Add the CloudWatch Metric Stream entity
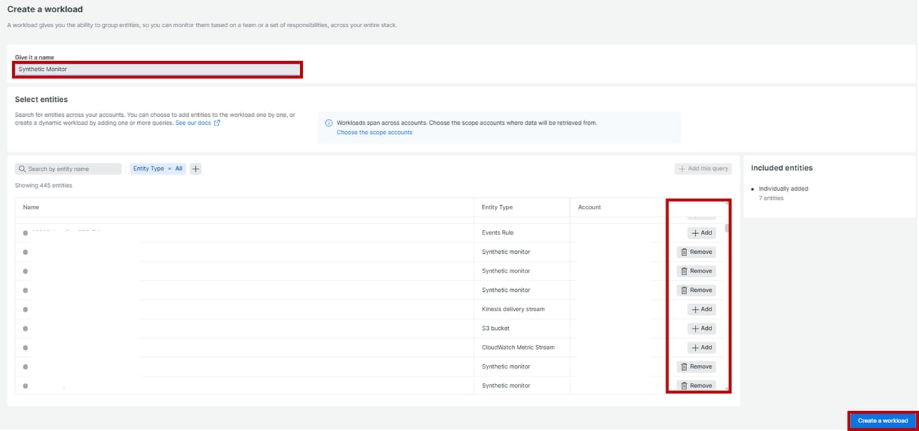The height and width of the screenshot is (431, 919). pos(701,348)
